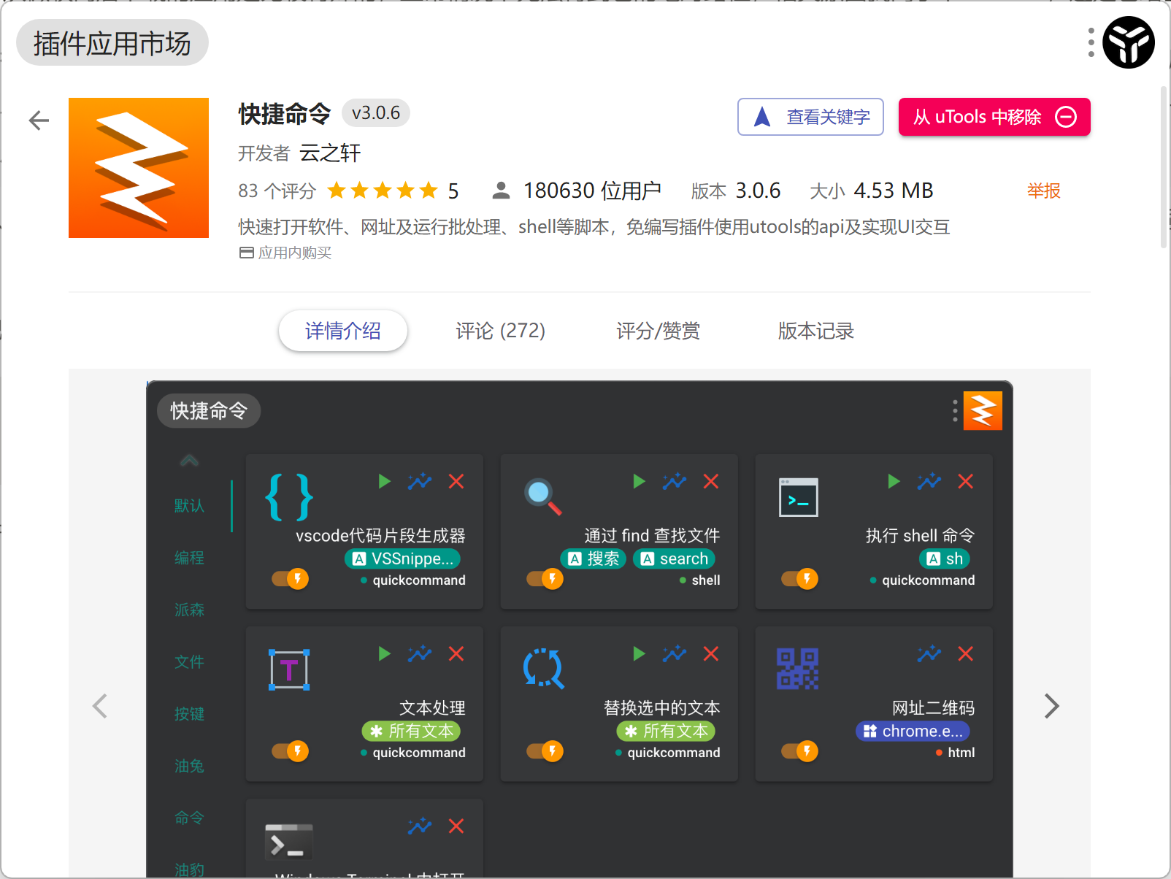Viewport: 1171px width, 879px height.
Task: Click the 举报 report link
Action: click(1044, 191)
